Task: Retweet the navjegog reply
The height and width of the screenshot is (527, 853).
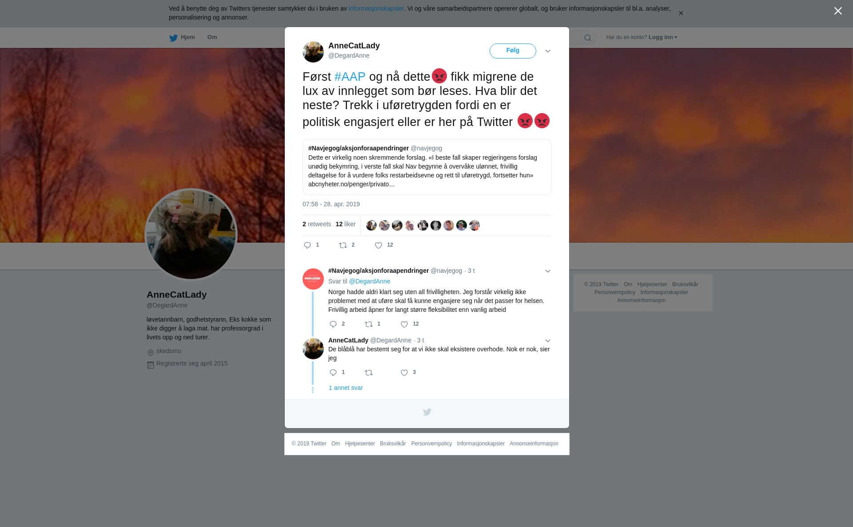Action: click(x=369, y=324)
